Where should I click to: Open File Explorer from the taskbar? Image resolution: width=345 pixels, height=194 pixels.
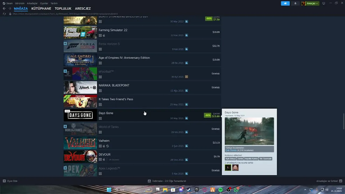[165, 190]
